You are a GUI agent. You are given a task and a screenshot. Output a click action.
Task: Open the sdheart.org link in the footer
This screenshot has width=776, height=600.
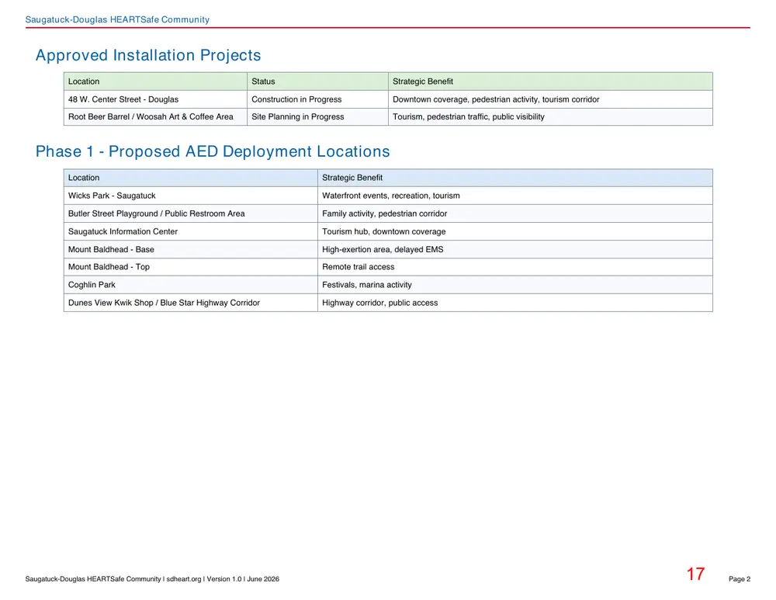184,579
